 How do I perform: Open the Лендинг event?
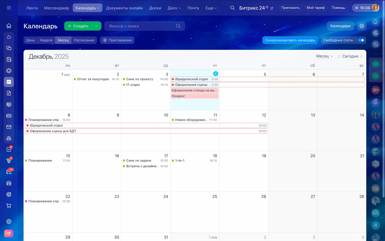point(195,96)
